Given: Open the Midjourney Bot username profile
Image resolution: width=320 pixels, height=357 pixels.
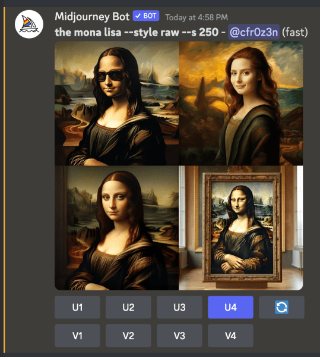Looking at the screenshot, I should (x=92, y=17).
